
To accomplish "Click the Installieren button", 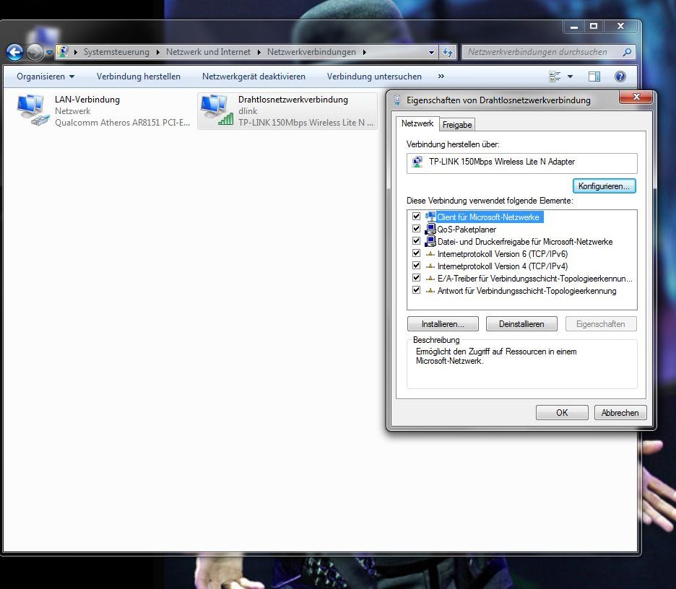I will 443,324.
